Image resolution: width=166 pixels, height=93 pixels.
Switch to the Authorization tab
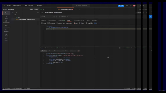52,20
